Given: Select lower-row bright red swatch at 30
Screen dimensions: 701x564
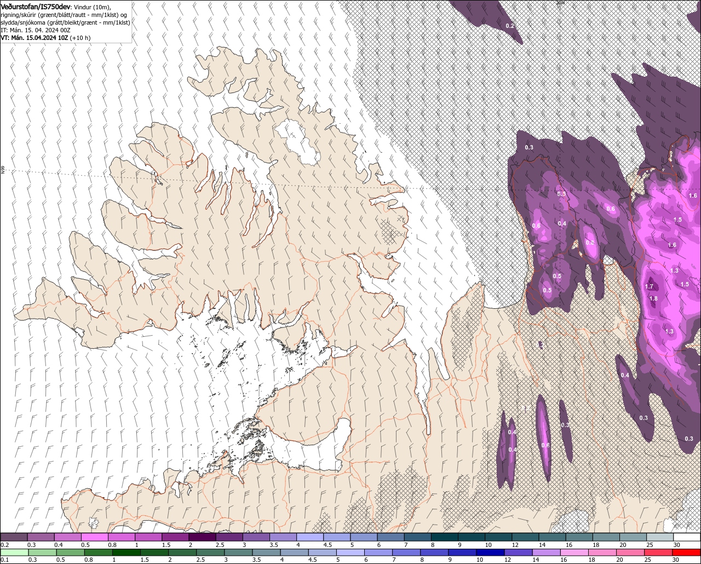Looking at the screenshot, I should click(x=687, y=553).
